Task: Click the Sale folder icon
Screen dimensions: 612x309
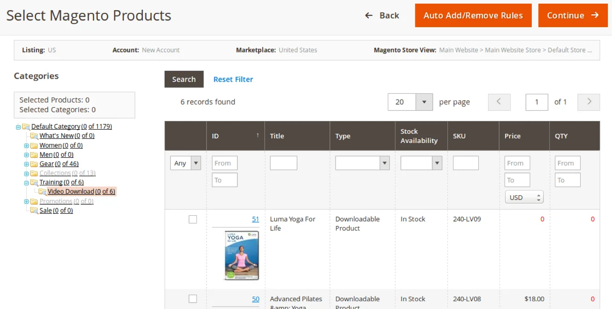Action: (x=34, y=211)
